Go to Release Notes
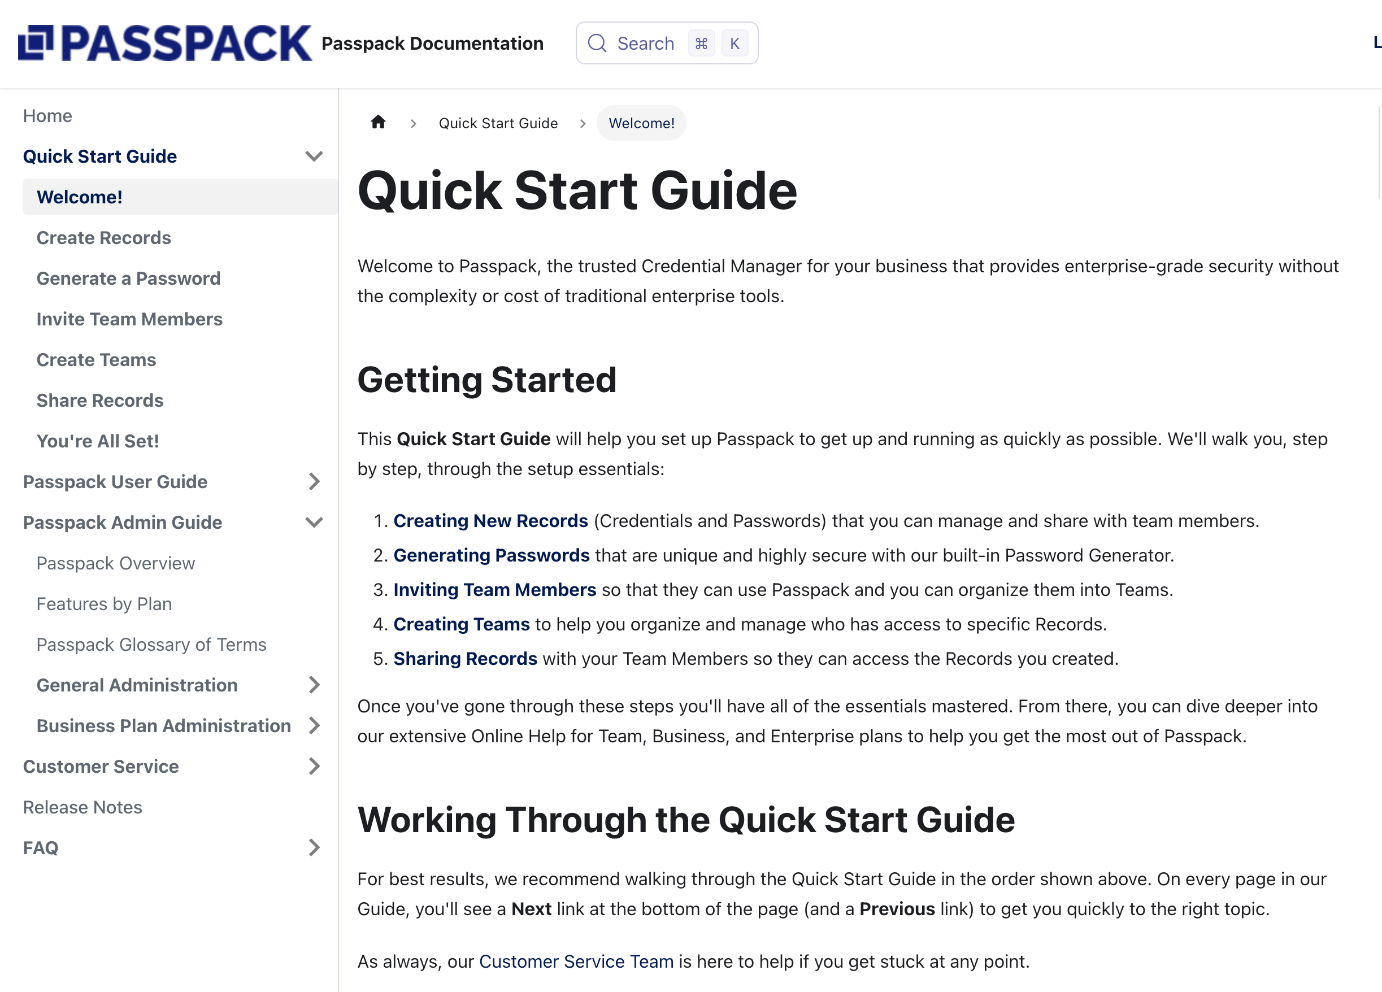 pyautogui.click(x=82, y=807)
